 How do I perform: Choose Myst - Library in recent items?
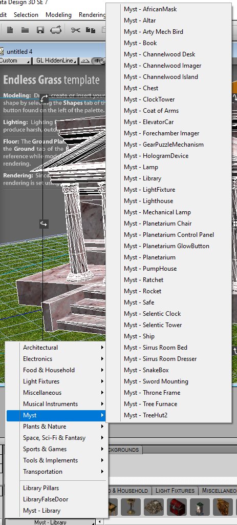point(56,511)
